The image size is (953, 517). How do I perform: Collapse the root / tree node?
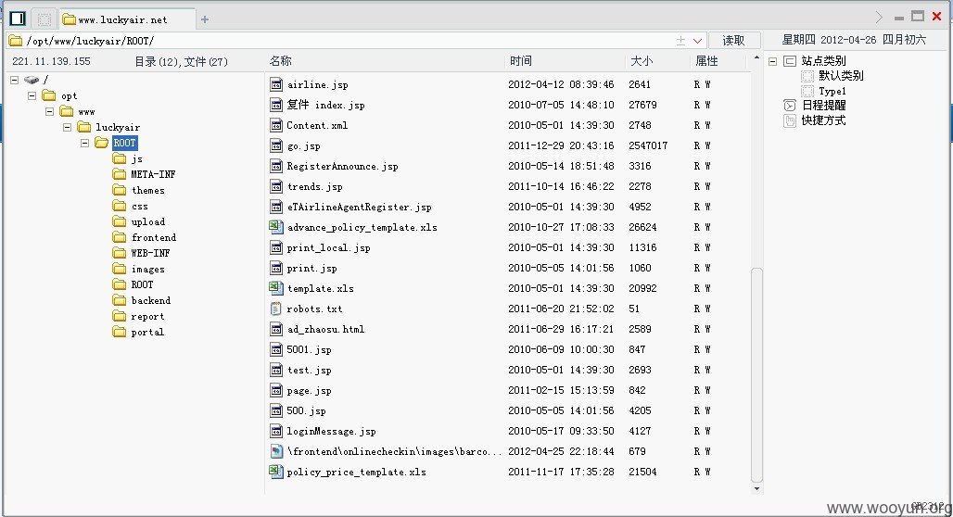(15, 80)
